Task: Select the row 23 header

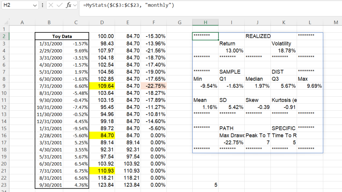Action: pos(4,185)
